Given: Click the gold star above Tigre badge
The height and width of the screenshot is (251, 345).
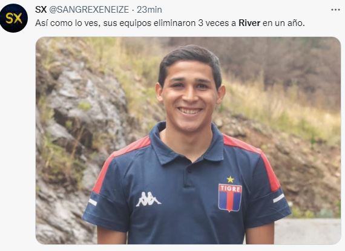Looking at the screenshot, I should click(x=231, y=180).
